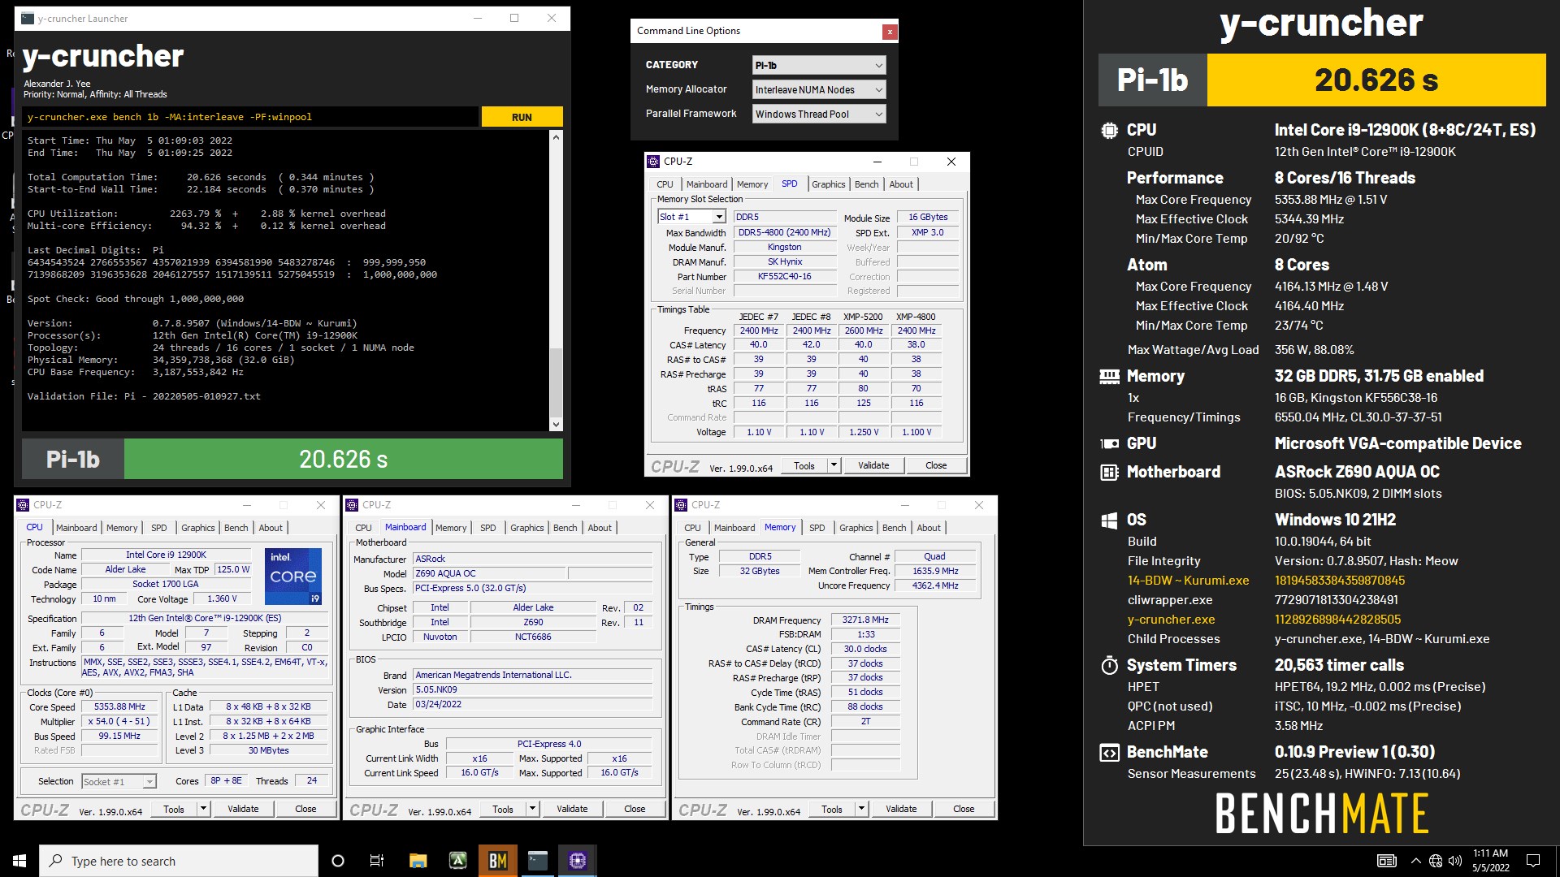Select SPD tab in Mainboard CPU-Z window
Image resolution: width=1560 pixels, height=877 pixels.
[x=487, y=528]
